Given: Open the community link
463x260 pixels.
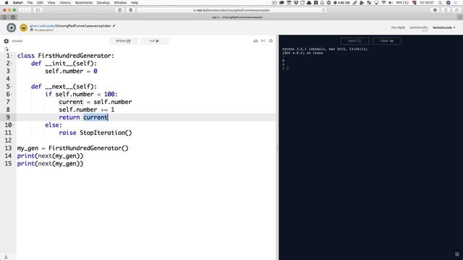Looking at the screenshot, I should (418, 27).
